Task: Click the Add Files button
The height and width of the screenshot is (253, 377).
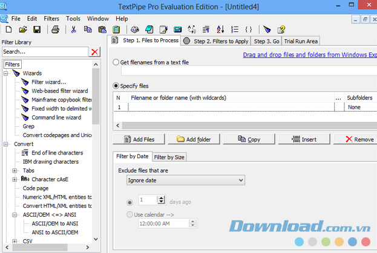Action: click(139, 139)
